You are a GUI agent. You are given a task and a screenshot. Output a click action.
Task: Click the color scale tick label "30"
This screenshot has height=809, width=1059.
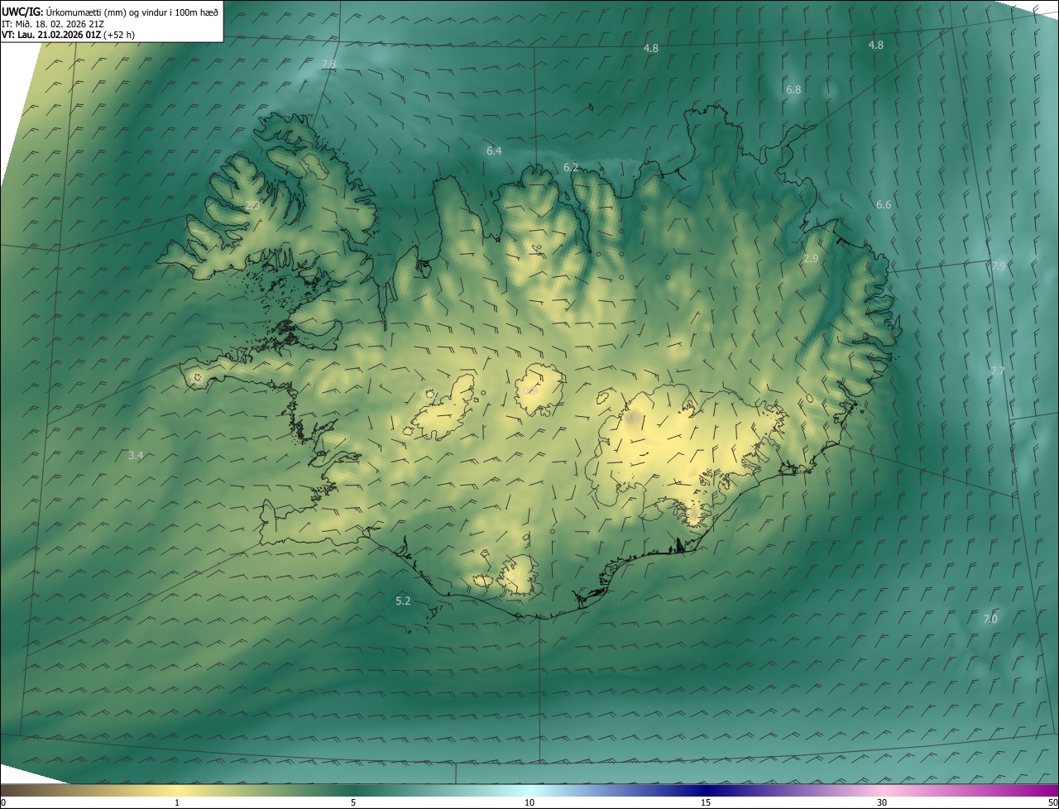pyautogui.click(x=882, y=802)
